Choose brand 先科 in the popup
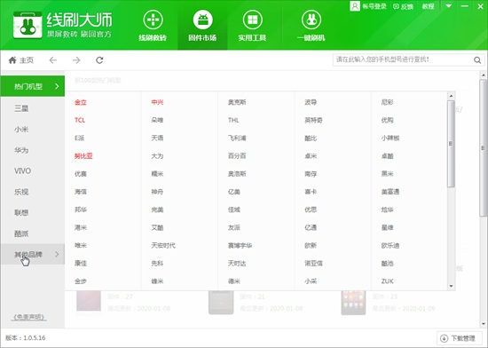 coord(157,264)
